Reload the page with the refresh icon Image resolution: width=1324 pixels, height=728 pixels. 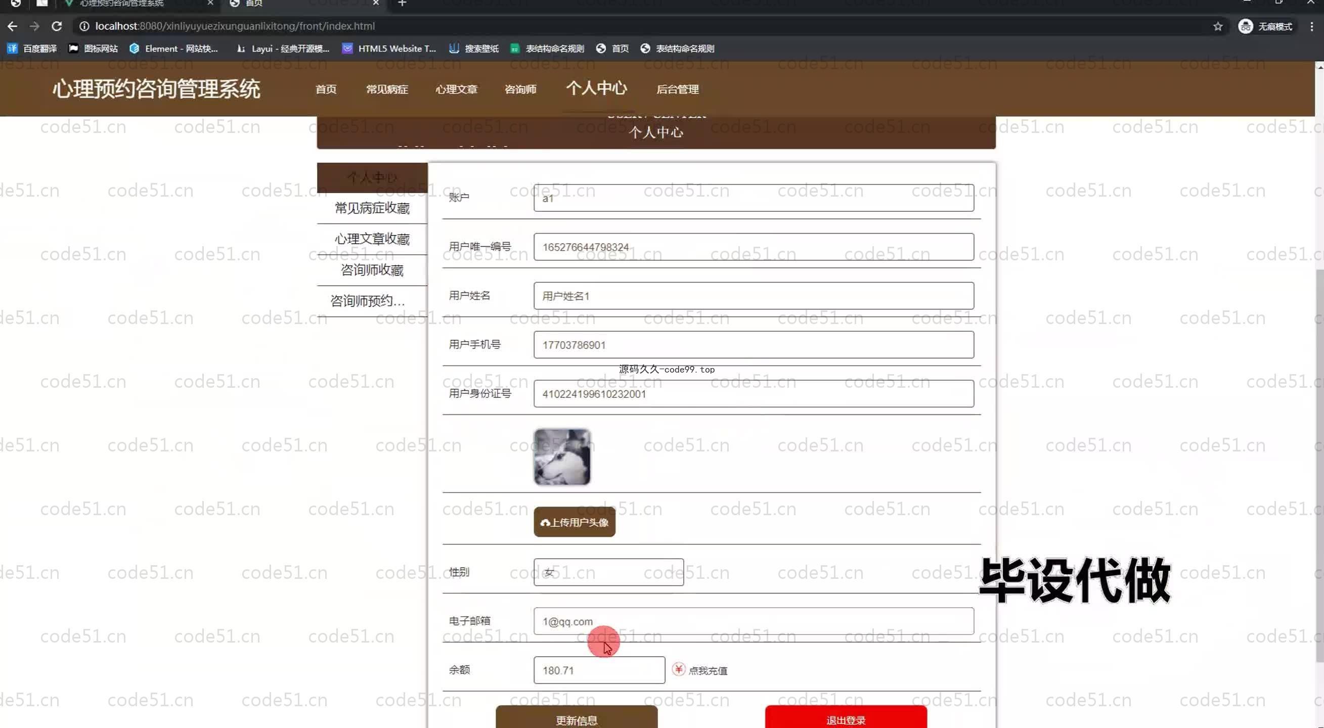point(57,26)
